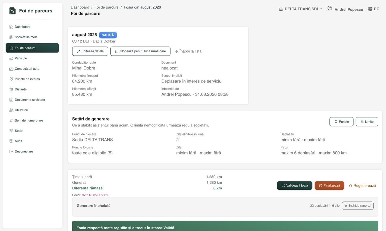Click the Distanțe route icon

click(x=11, y=89)
